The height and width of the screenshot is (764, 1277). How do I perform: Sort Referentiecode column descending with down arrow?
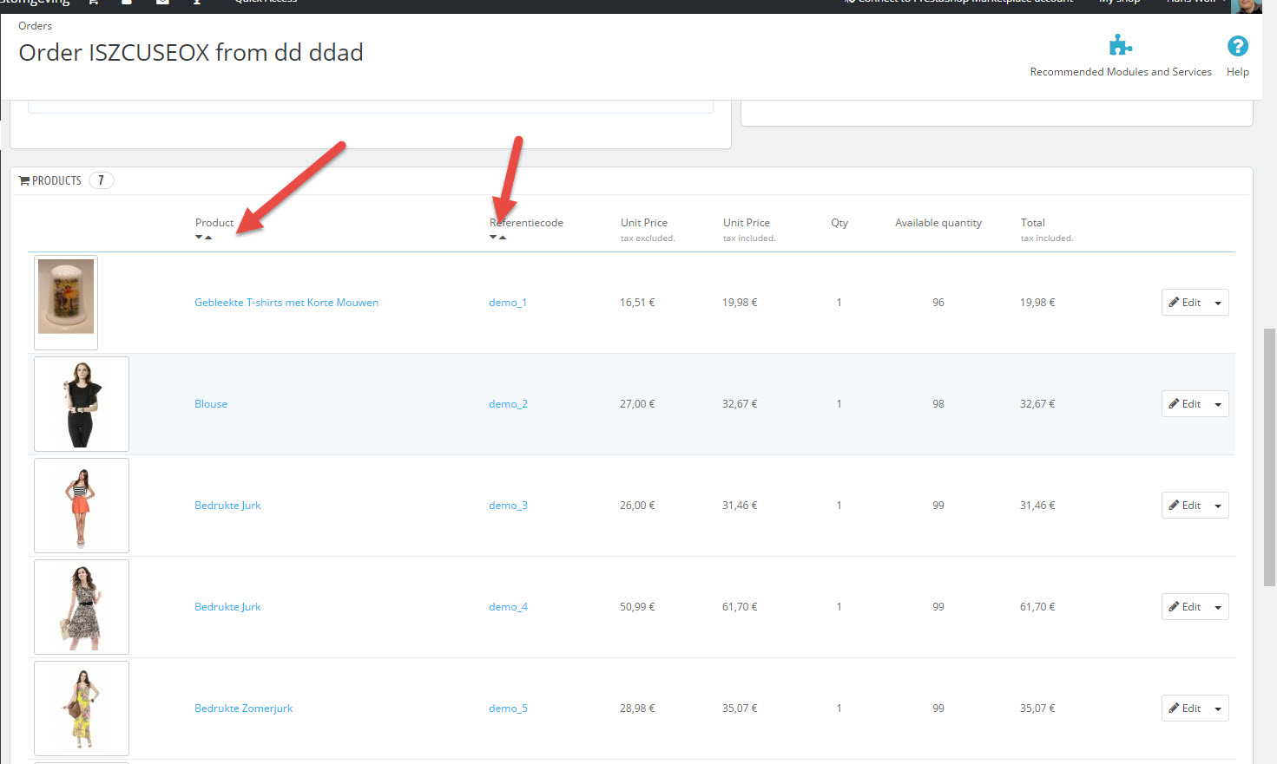493,238
